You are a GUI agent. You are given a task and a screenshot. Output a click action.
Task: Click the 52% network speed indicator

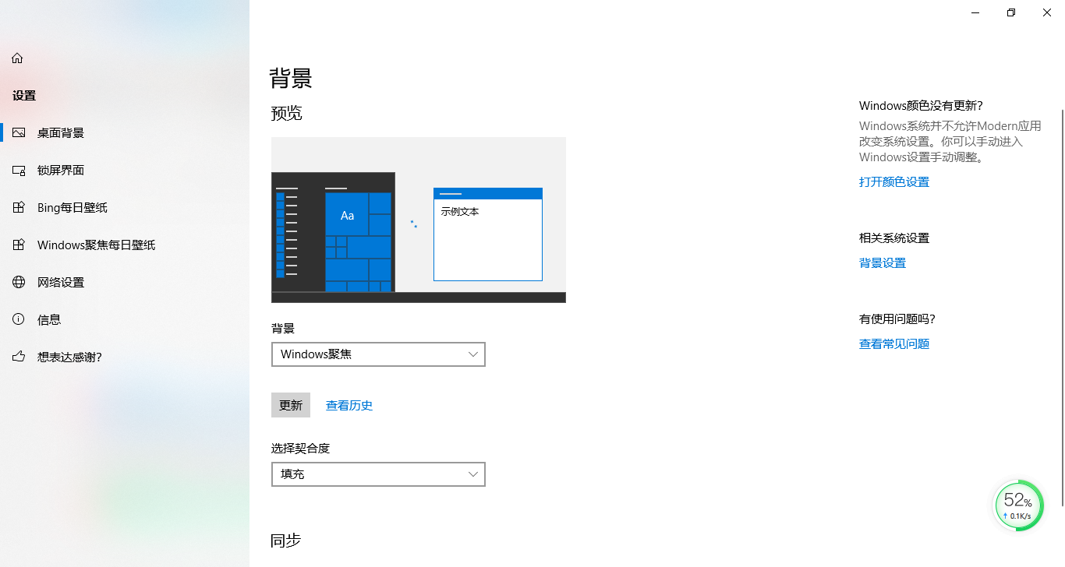1018,505
